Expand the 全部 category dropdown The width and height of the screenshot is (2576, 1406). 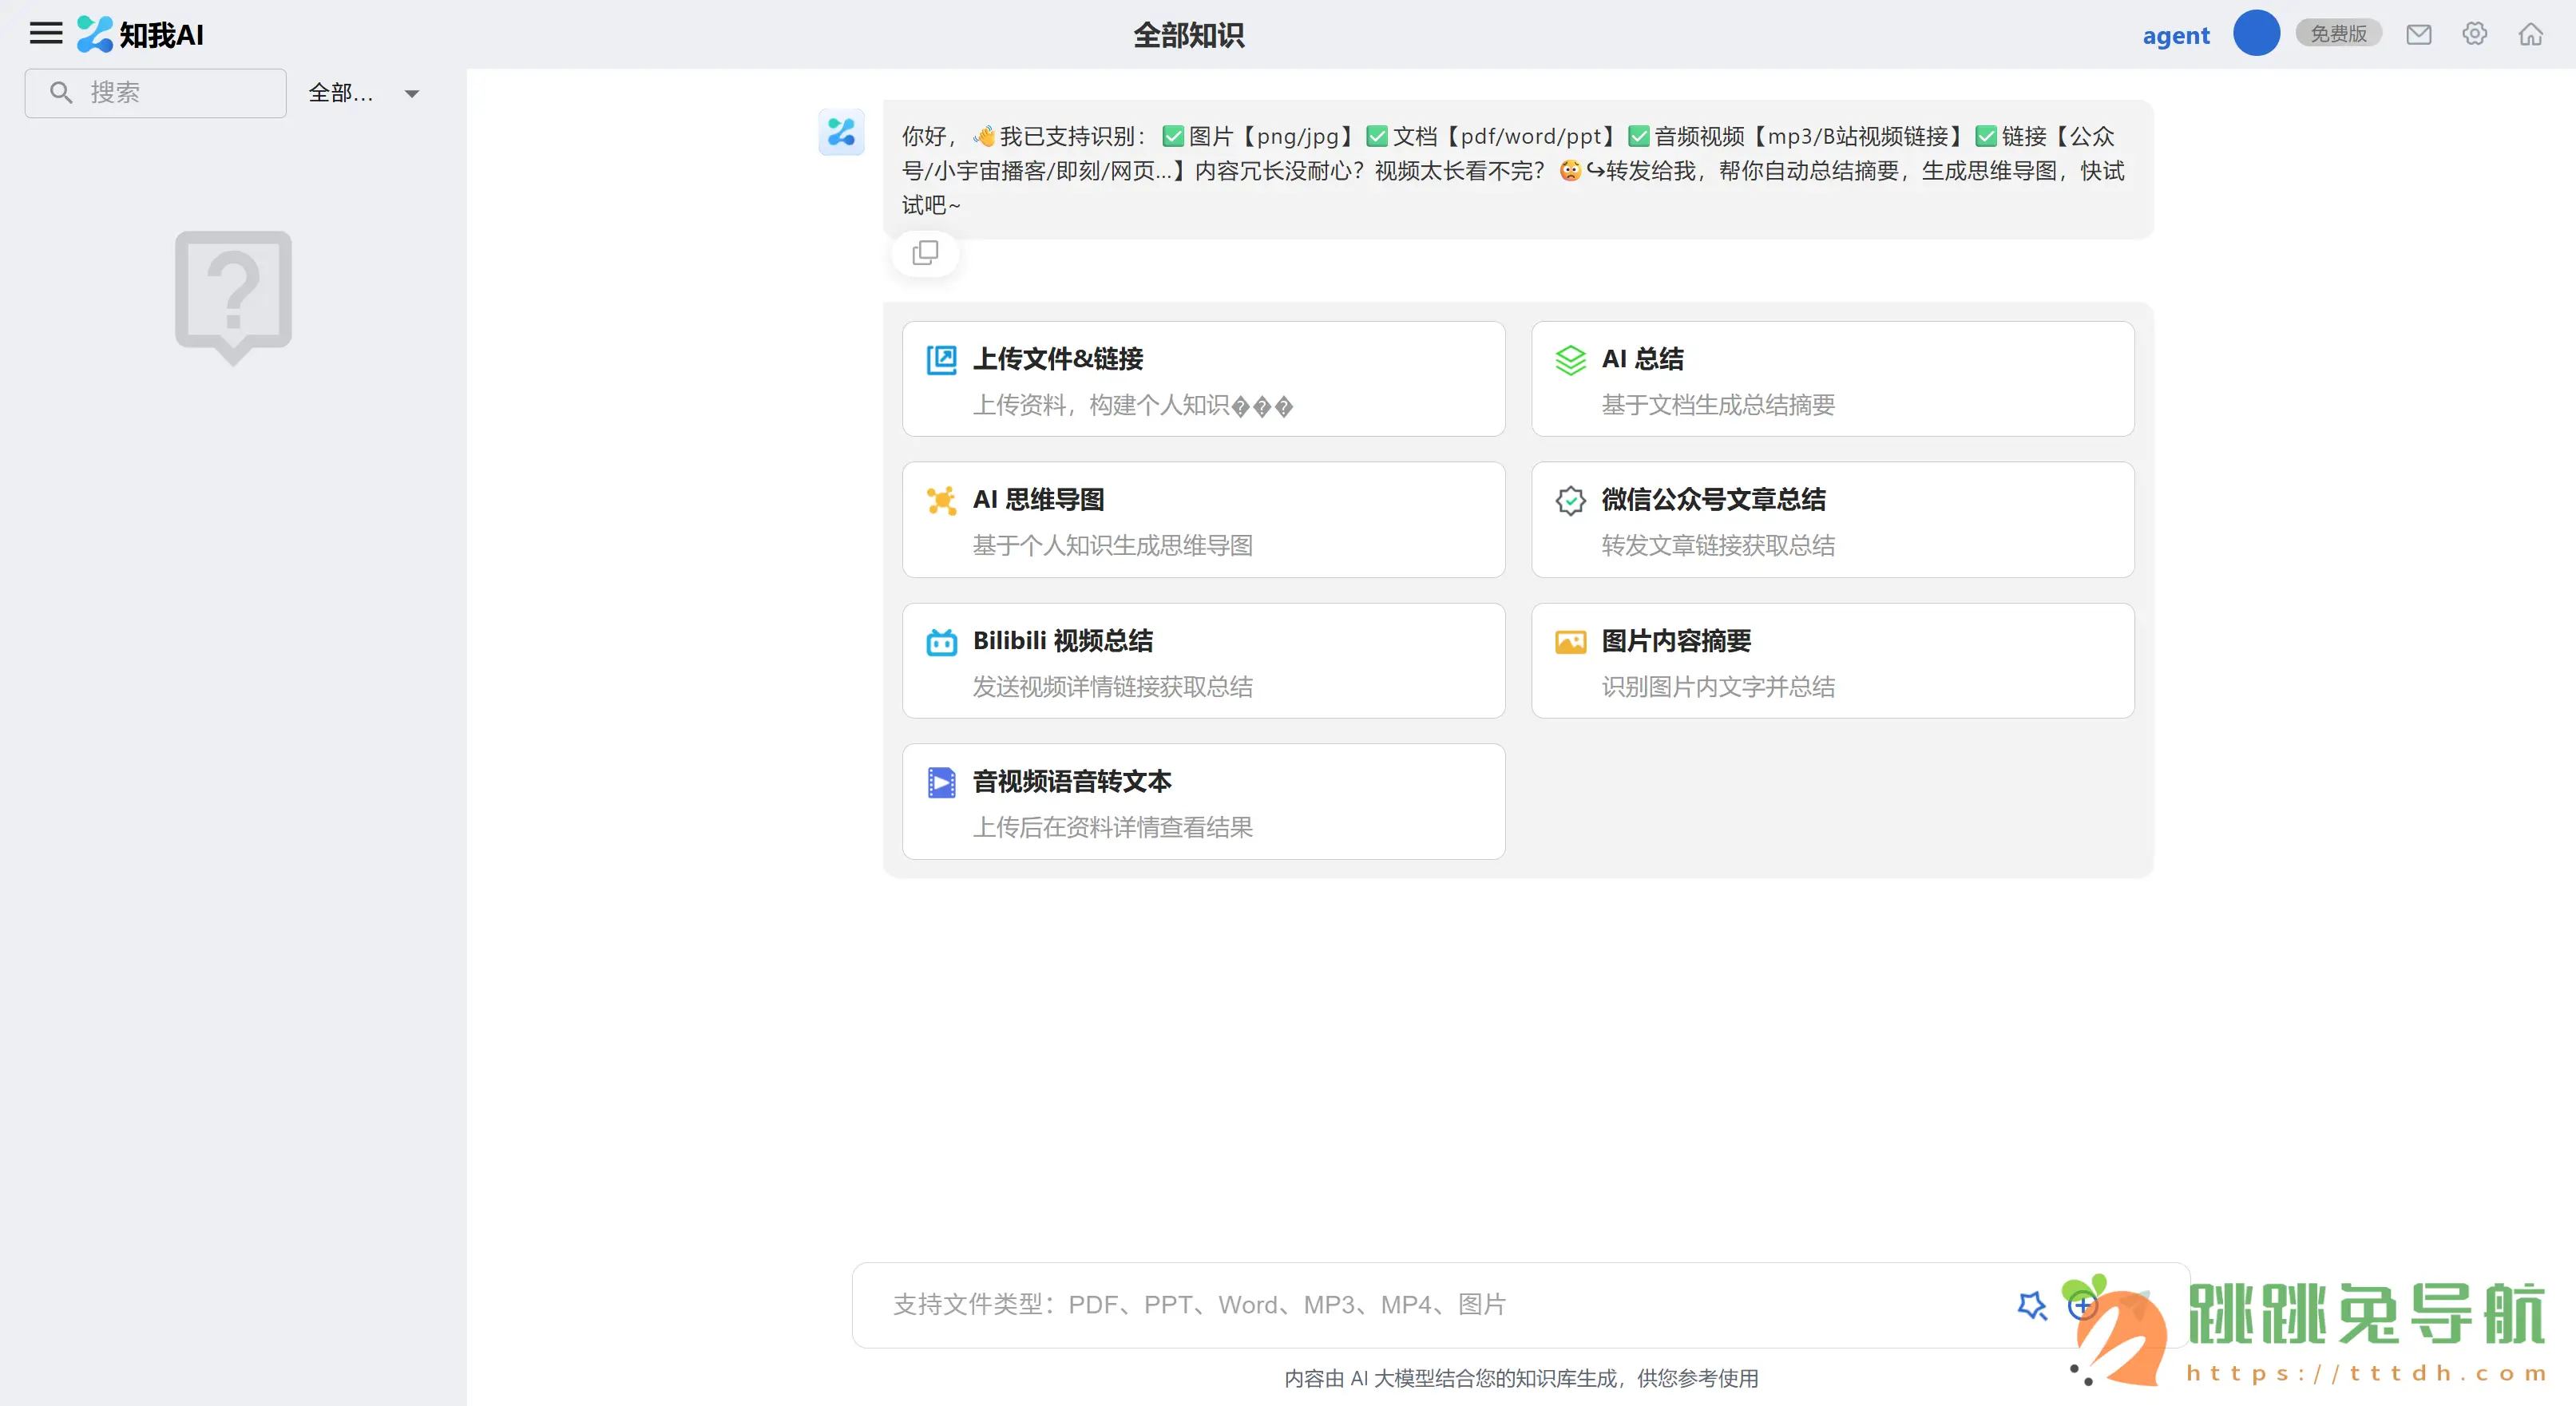click(342, 93)
